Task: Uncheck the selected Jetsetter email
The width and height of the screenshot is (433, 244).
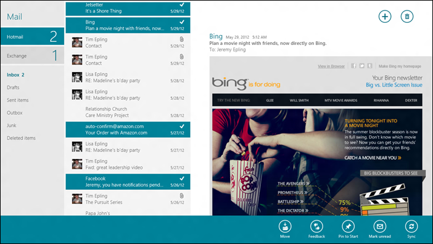Action: [182, 5]
